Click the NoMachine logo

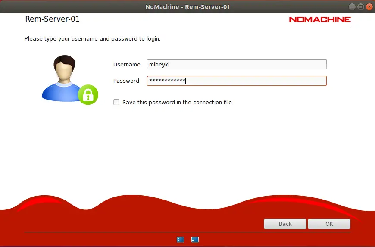[x=320, y=19]
